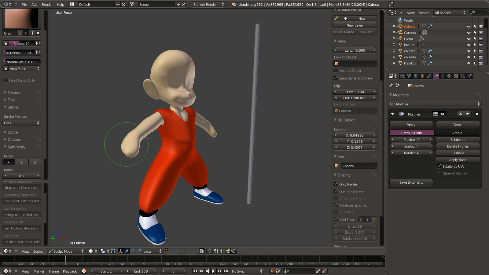Screen dimensions: 489x275
Task: Disable Lock Camera to View checkbox
Action: [x=336, y=78]
